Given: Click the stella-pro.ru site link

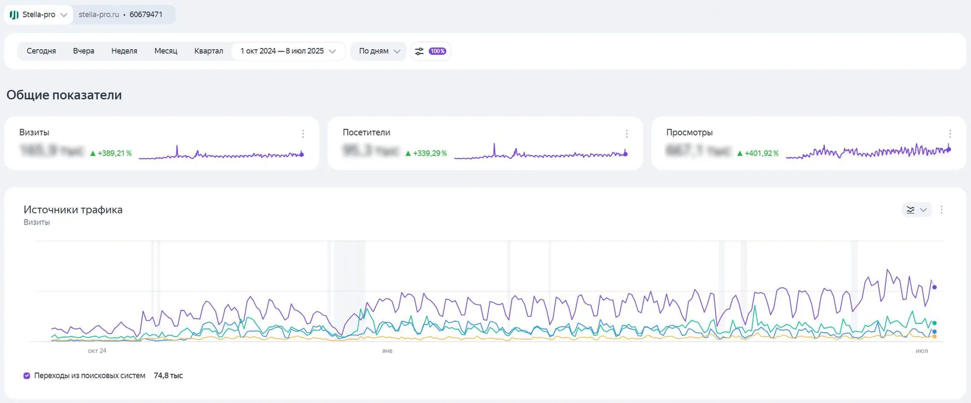Looking at the screenshot, I should pos(99,14).
